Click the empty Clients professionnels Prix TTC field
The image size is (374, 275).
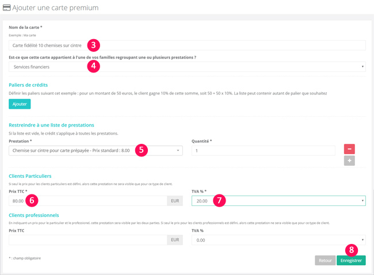coord(87,240)
